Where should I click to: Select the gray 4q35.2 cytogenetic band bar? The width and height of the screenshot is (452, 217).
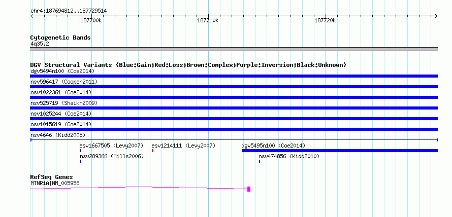pos(234,49)
